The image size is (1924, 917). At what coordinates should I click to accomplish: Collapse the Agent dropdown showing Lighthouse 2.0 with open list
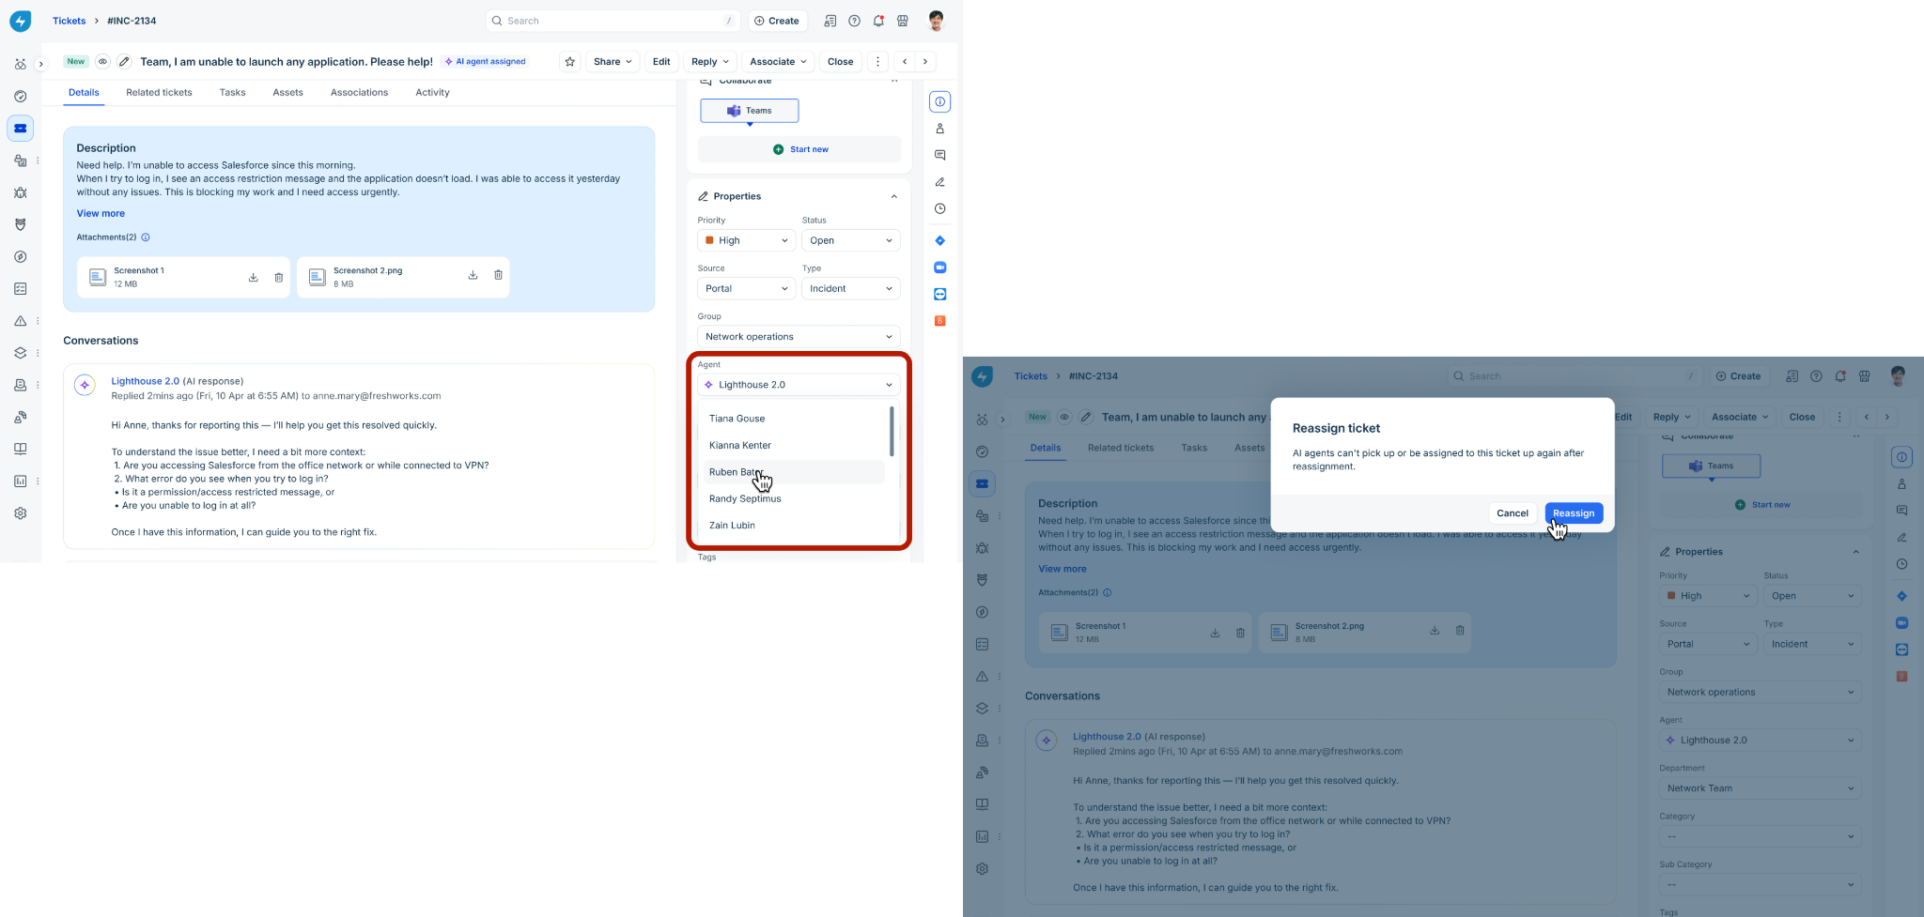(x=799, y=385)
